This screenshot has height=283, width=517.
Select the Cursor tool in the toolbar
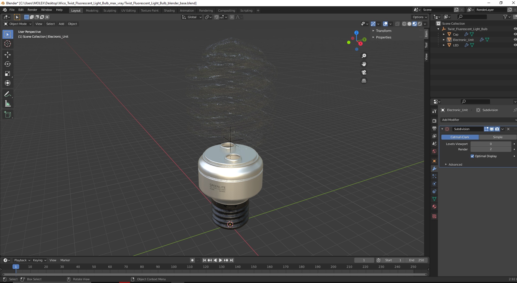(x=8, y=44)
